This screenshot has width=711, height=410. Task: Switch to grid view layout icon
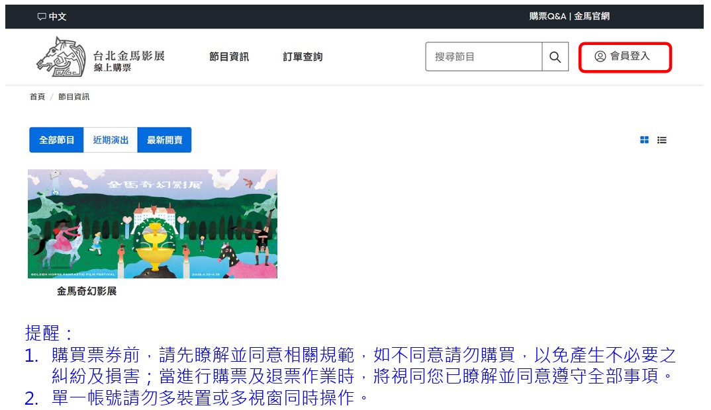coord(644,140)
